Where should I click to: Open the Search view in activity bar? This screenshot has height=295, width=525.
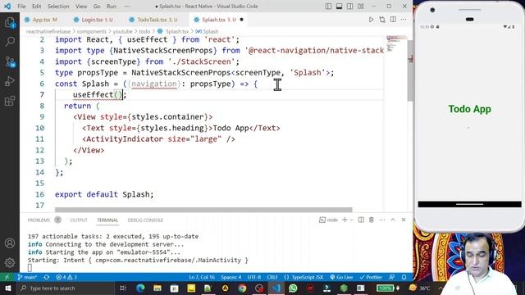(x=10, y=42)
